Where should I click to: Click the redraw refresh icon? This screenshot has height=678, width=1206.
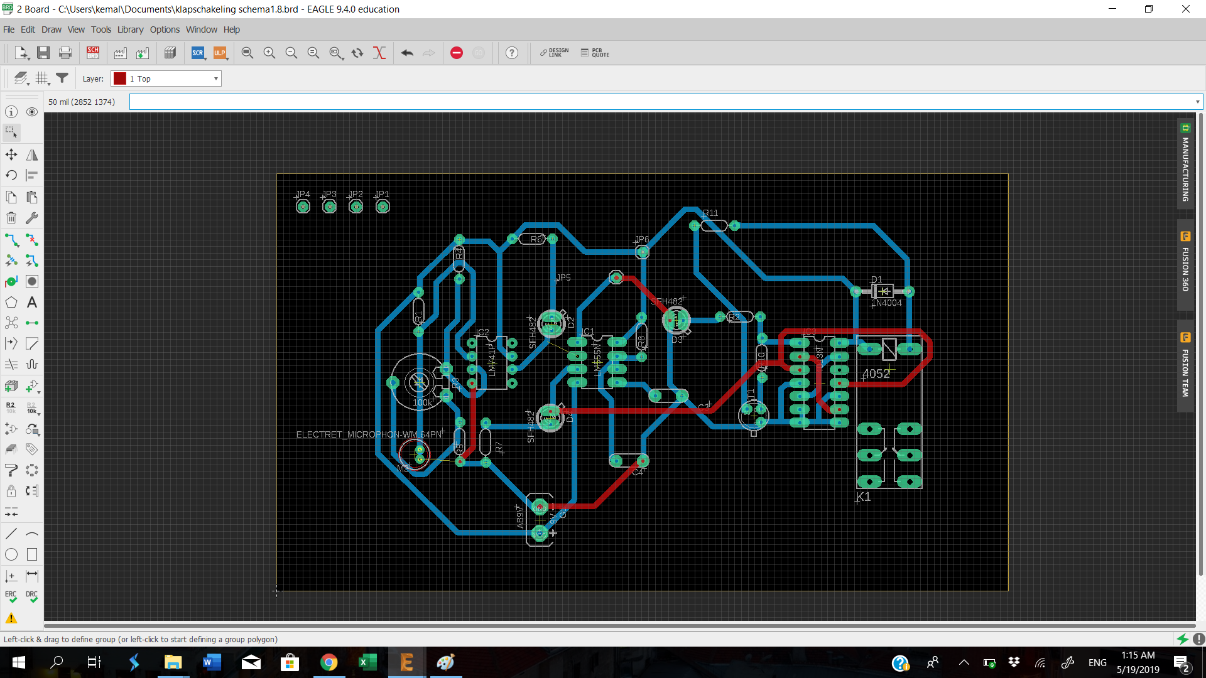click(357, 53)
